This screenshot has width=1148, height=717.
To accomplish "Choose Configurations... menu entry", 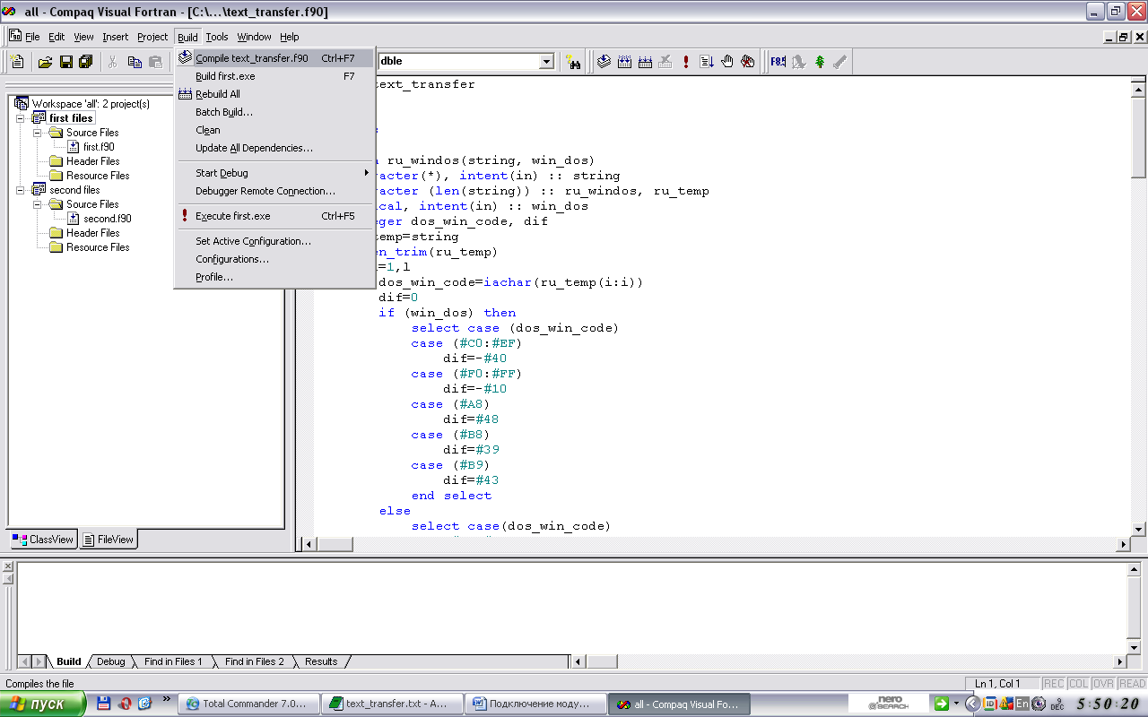I will click(x=274, y=259).
